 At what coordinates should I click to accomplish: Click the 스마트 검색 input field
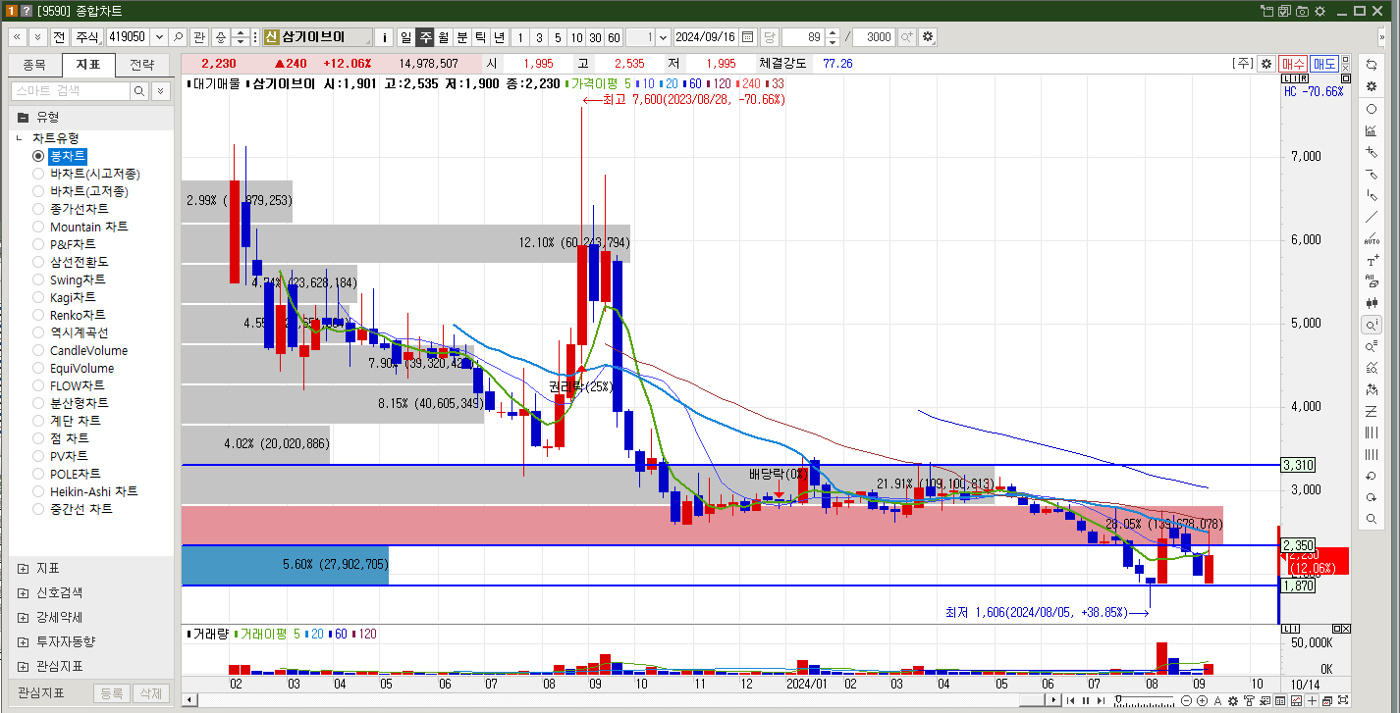(70, 91)
